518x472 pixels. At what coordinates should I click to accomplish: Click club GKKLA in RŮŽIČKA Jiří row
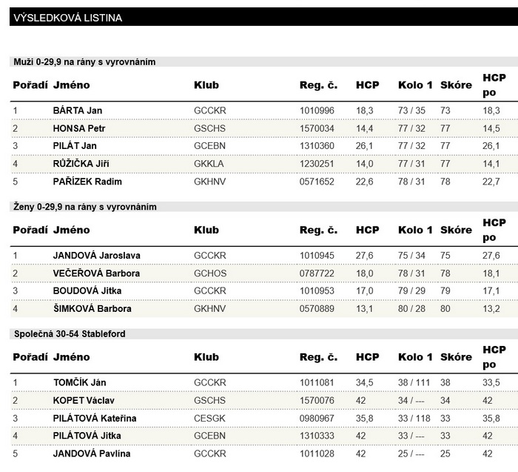point(209,164)
